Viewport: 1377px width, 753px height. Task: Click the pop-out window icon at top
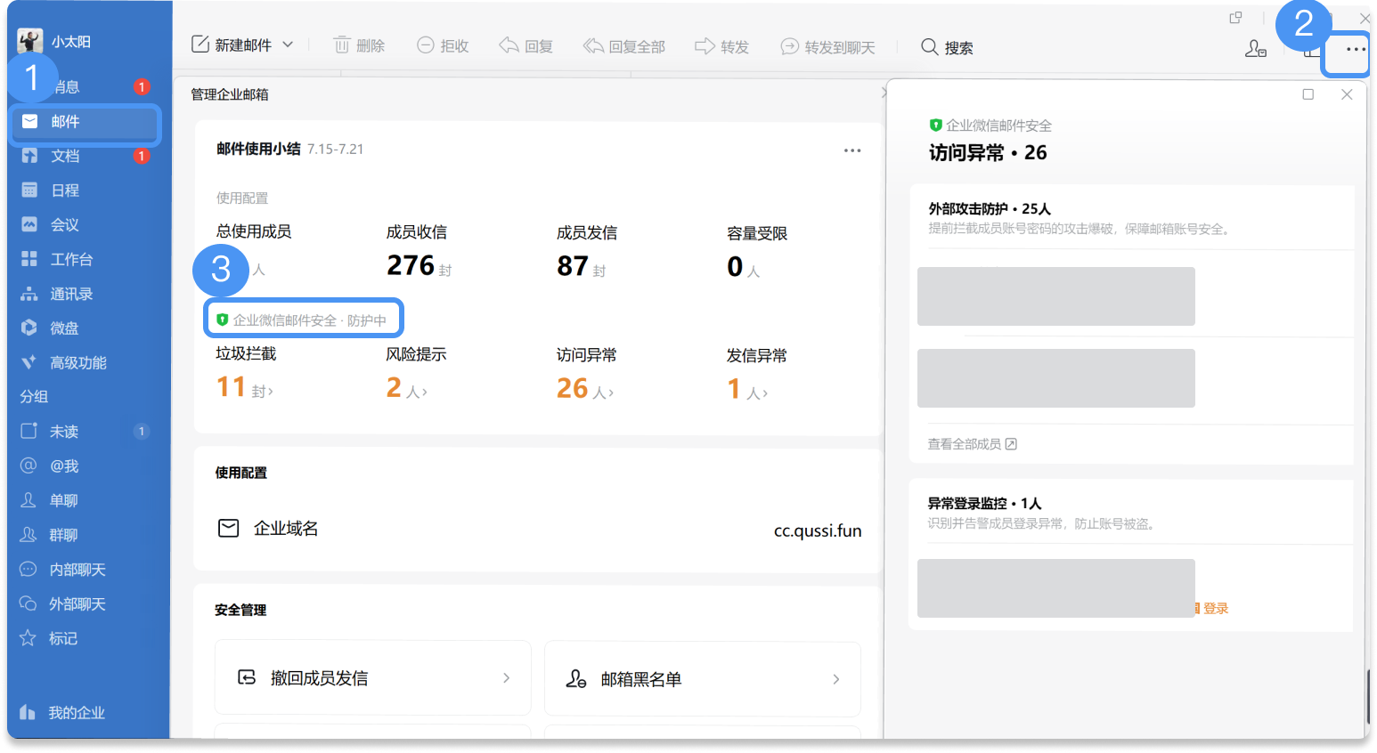[x=1235, y=18]
